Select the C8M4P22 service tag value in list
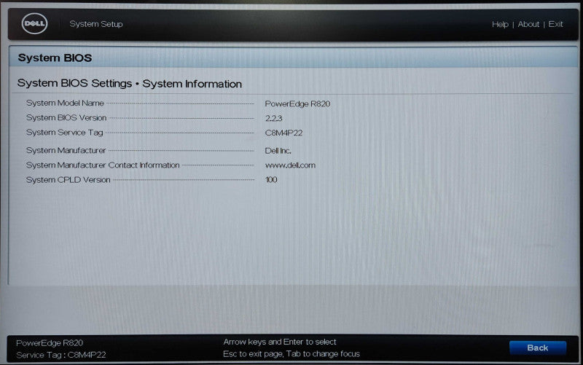This screenshot has width=583, height=365. (283, 133)
